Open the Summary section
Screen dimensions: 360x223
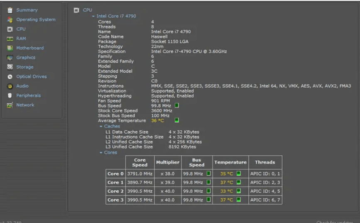(27, 10)
